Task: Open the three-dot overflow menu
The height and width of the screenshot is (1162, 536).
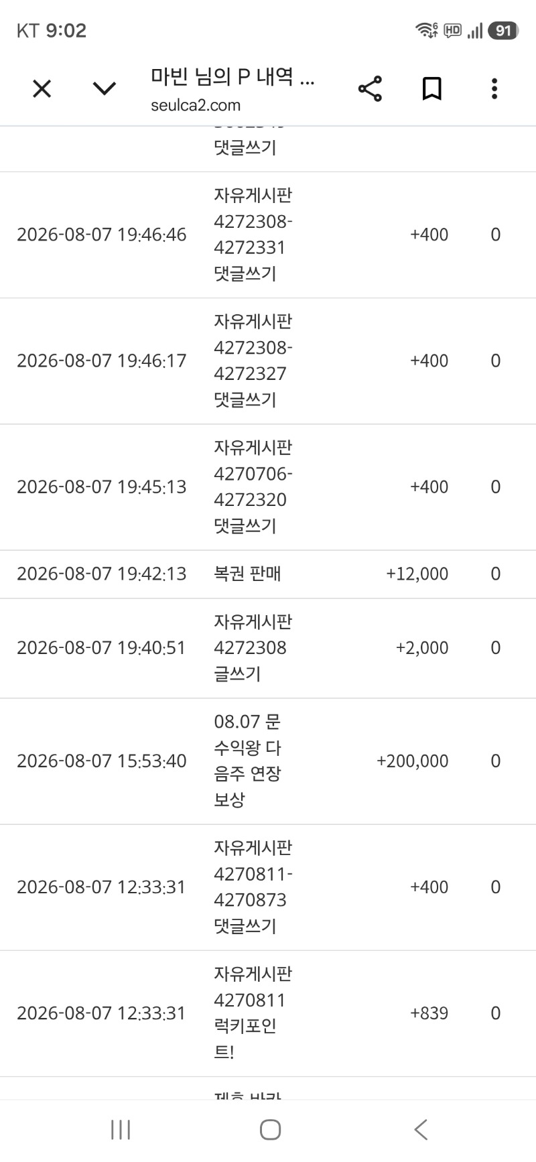Action: pyautogui.click(x=494, y=88)
